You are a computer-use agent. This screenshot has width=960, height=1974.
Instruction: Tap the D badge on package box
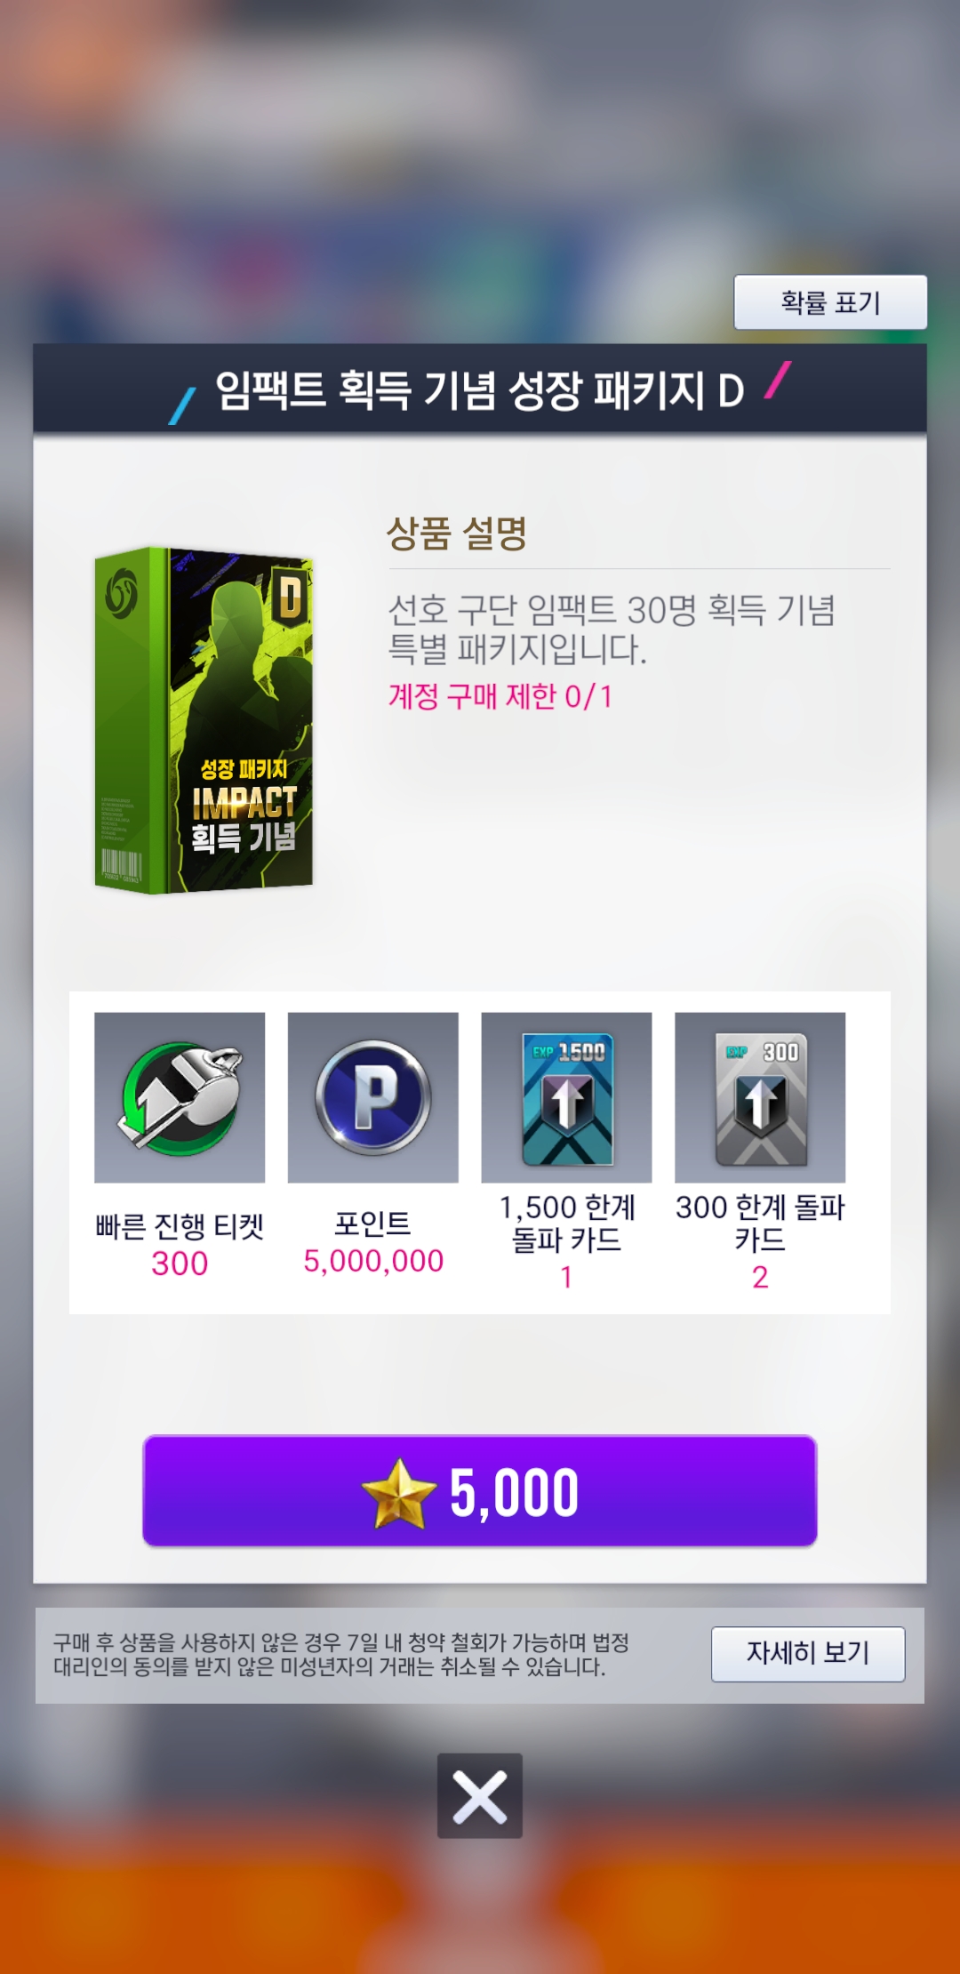pos(290,597)
